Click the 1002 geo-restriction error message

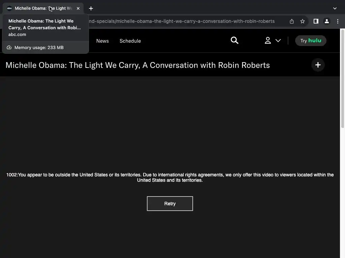(x=170, y=177)
